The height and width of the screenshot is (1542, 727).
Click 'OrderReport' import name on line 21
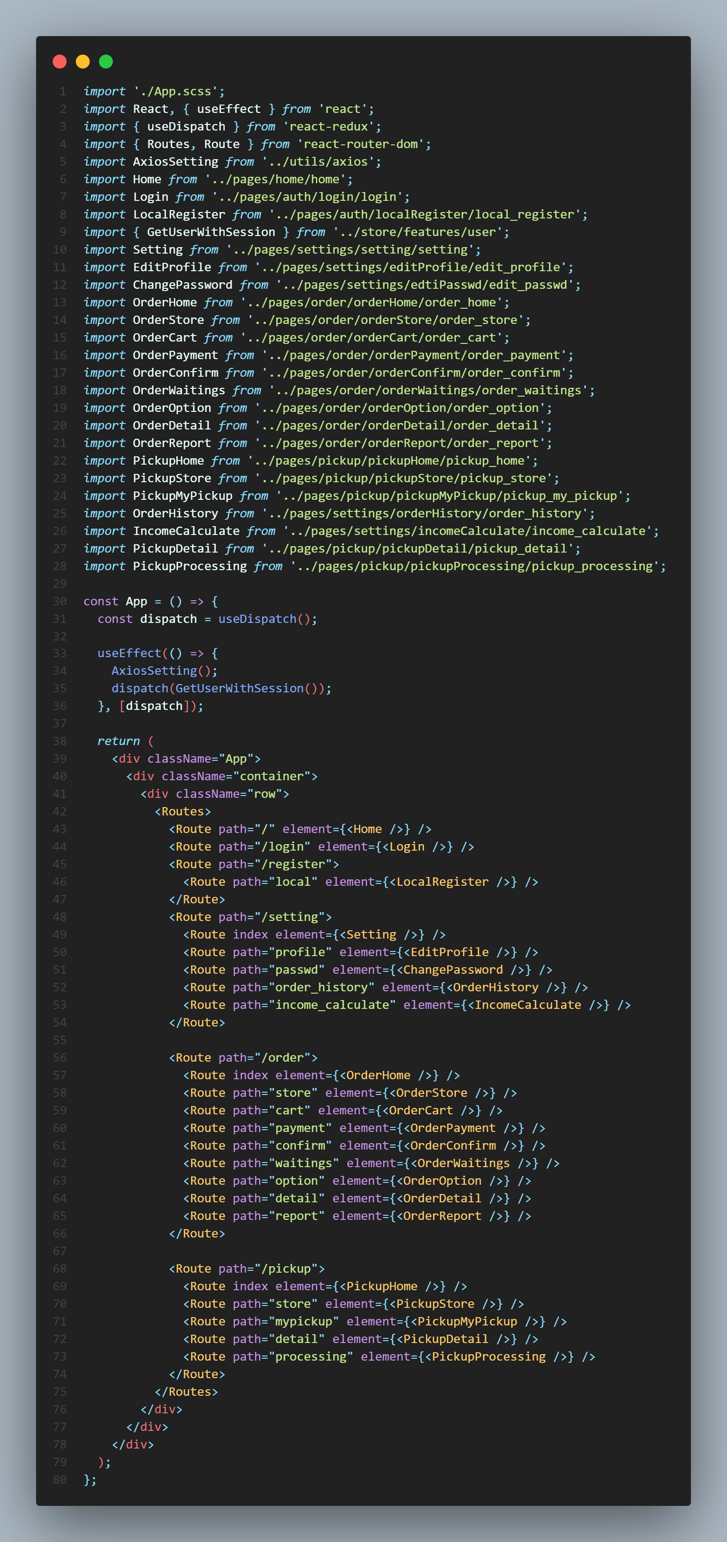click(x=173, y=443)
